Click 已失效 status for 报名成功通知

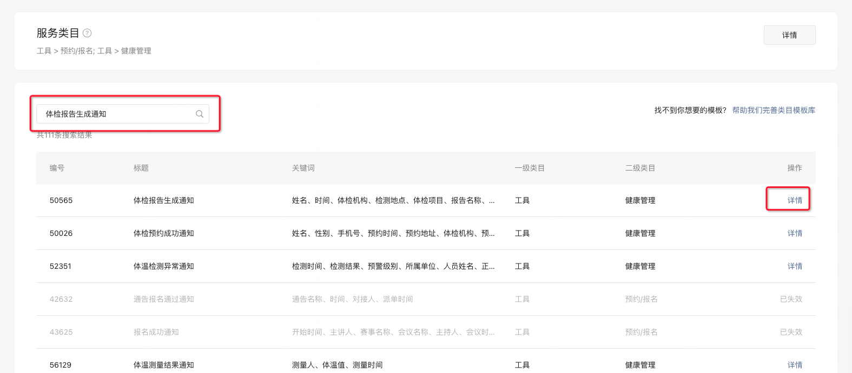[x=791, y=332]
